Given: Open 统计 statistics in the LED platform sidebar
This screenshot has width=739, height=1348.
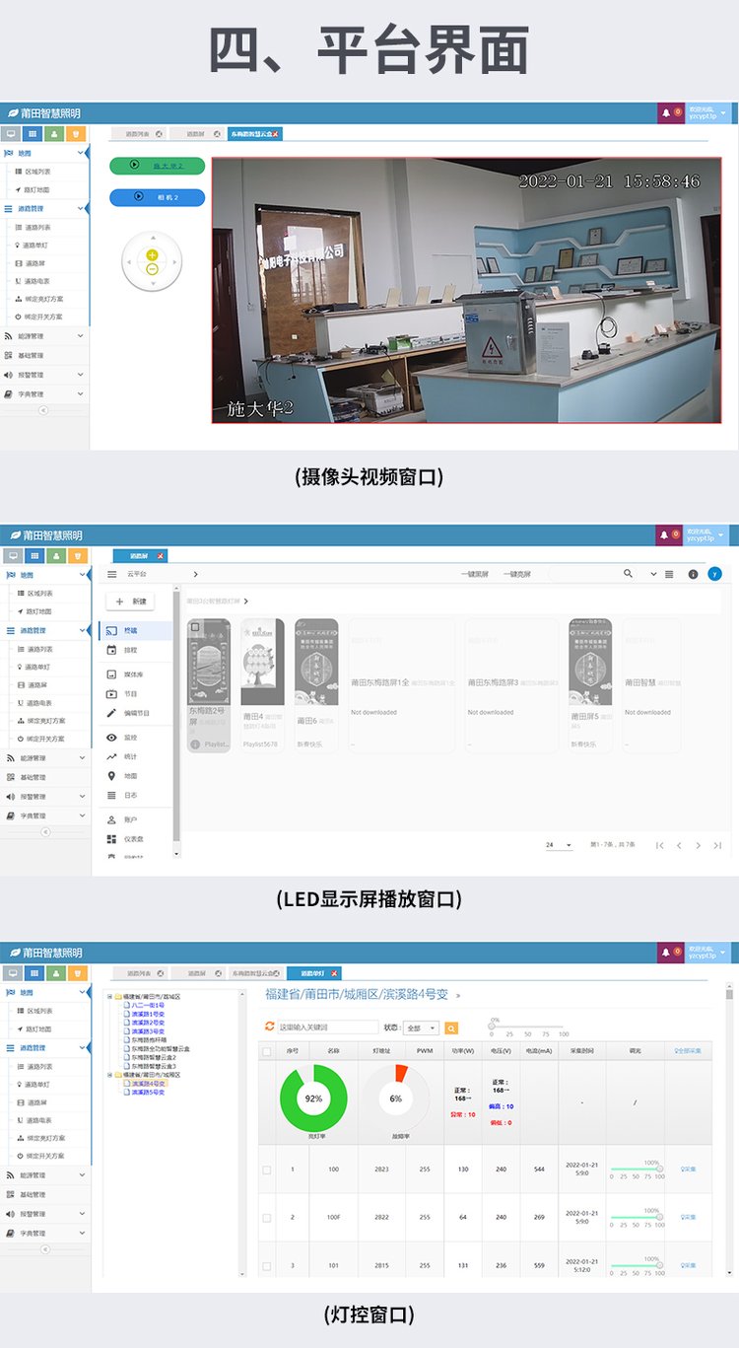Looking at the screenshot, I should [129, 756].
